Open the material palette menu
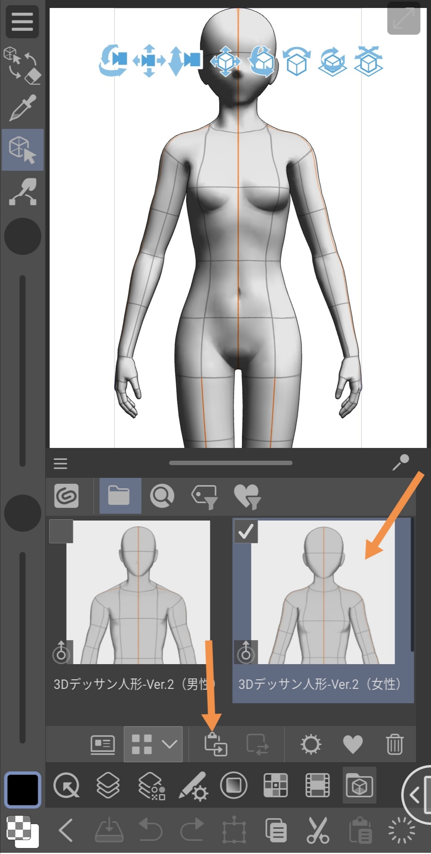431x854 pixels. click(x=60, y=463)
